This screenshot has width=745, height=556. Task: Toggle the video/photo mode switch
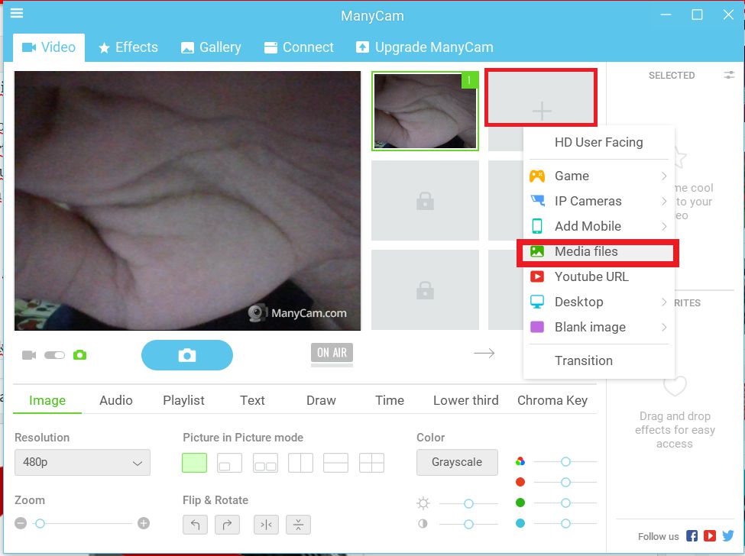55,355
